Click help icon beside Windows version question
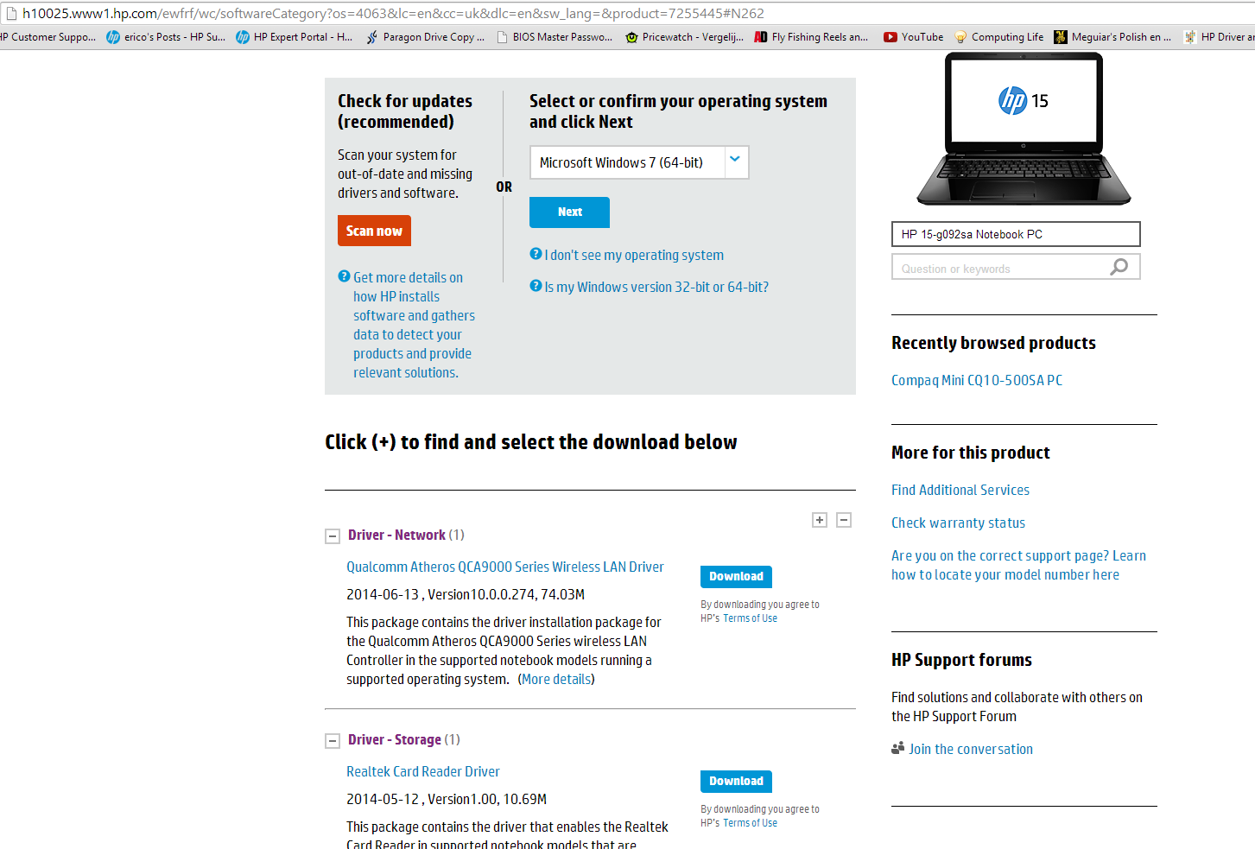The image size is (1255, 849). 536,286
